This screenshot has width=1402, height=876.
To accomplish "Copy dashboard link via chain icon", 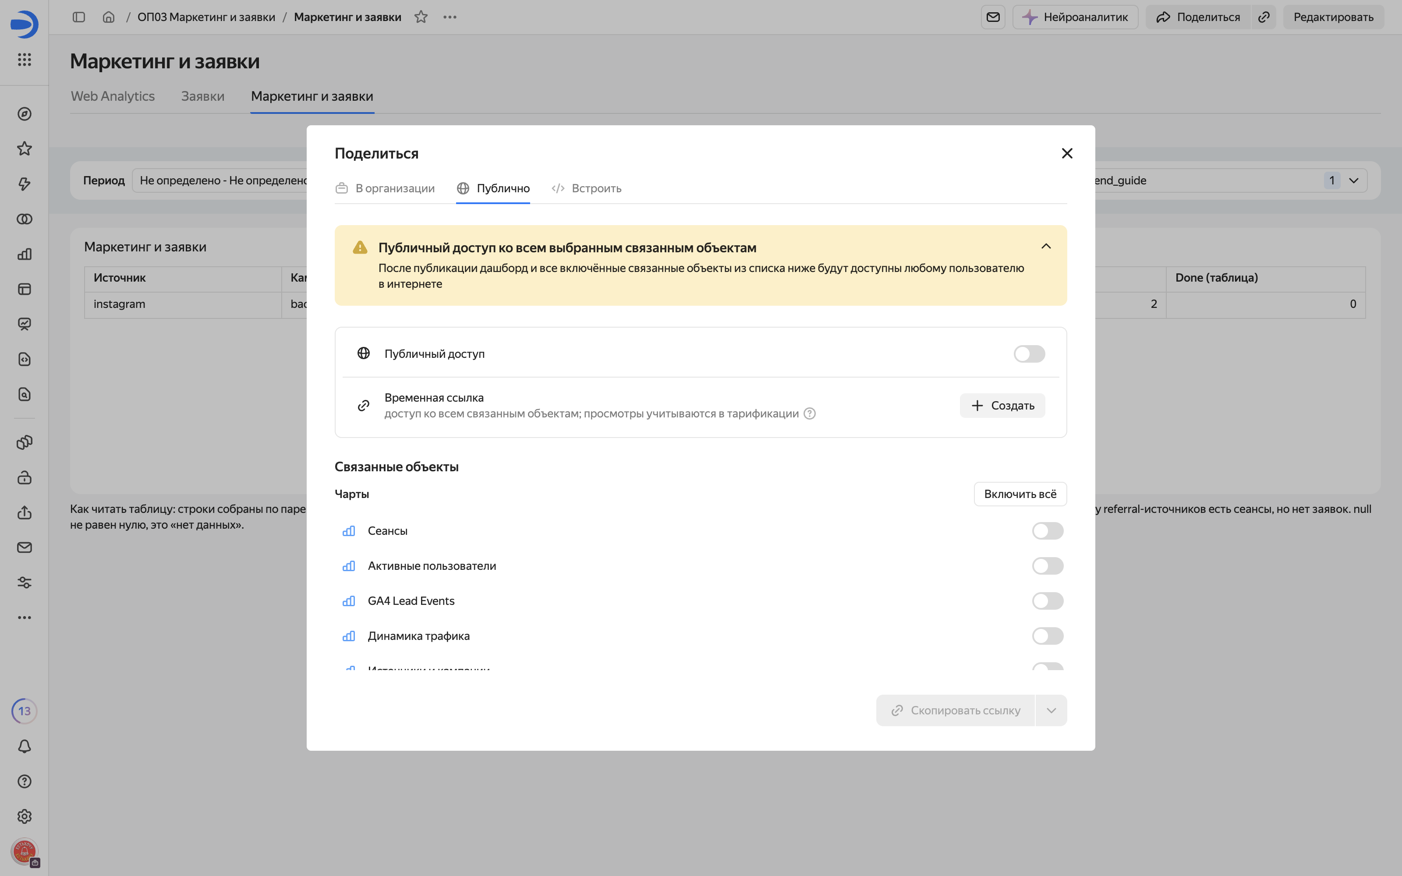I will (1264, 17).
